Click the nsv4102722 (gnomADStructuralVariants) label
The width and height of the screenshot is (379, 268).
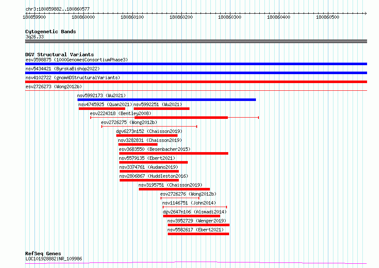point(73,78)
